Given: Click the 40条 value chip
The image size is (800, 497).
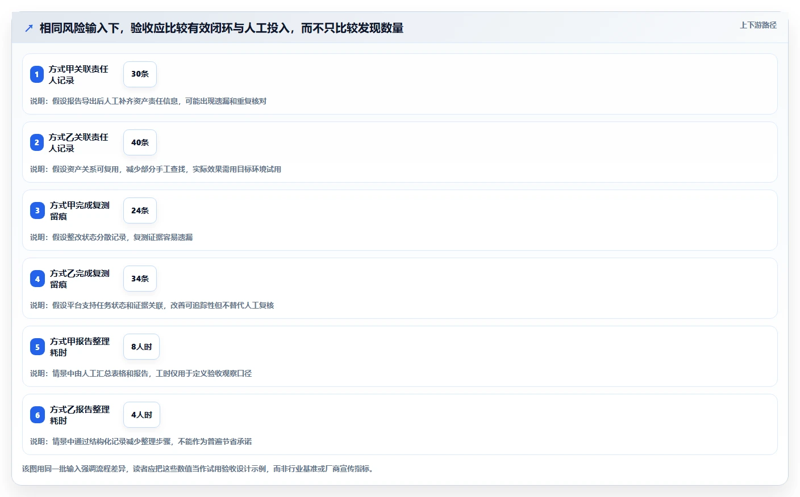Looking at the screenshot, I should tap(140, 142).
